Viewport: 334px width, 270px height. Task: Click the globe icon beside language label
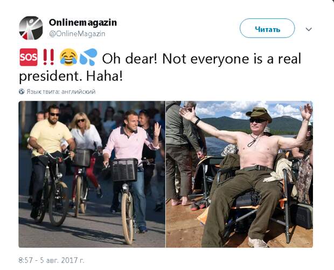[x=22, y=92]
